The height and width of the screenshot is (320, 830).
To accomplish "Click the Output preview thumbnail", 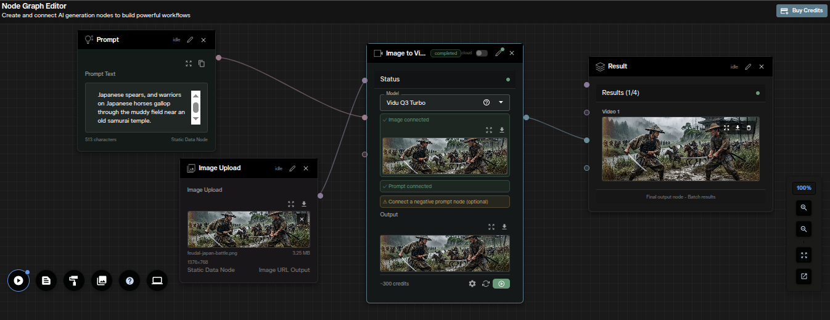I will click(445, 253).
